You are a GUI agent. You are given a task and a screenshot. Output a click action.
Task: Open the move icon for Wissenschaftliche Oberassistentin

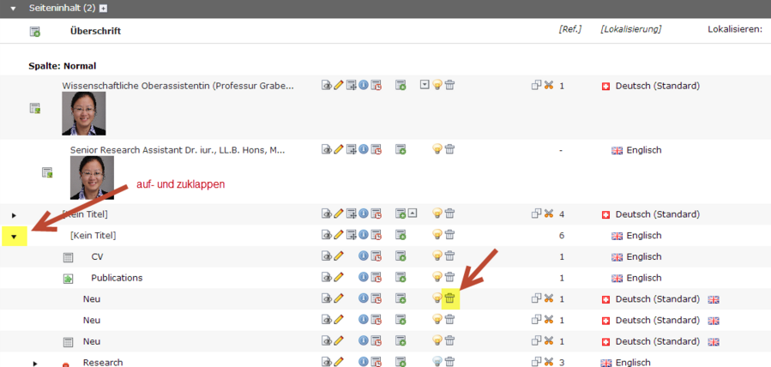coord(351,85)
